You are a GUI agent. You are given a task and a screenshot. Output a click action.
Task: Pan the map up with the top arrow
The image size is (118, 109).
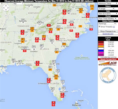[x=6, y=6]
